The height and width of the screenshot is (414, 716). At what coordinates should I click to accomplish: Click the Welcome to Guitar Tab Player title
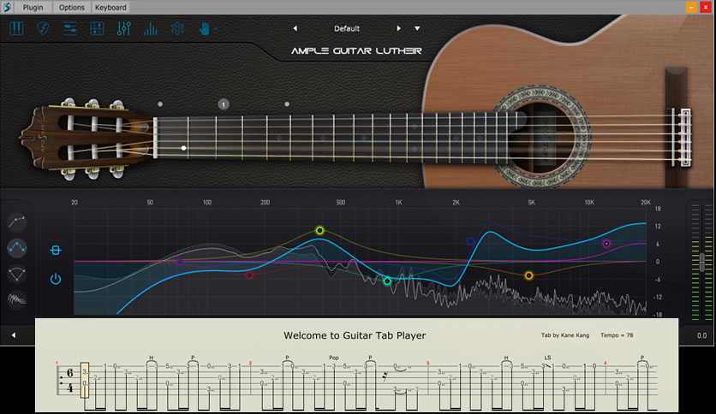coord(355,335)
